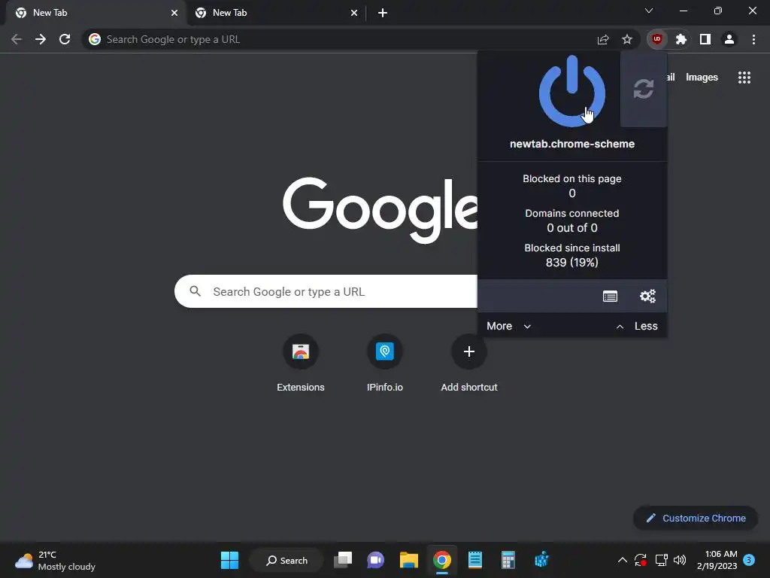Click the volume speaker tray icon
The height and width of the screenshot is (578, 770).
pyautogui.click(x=680, y=560)
